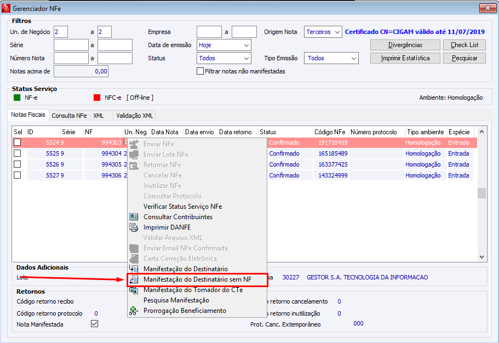Choose Consultar Protocolo menu entry

pyautogui.click(x=197, y=196)
